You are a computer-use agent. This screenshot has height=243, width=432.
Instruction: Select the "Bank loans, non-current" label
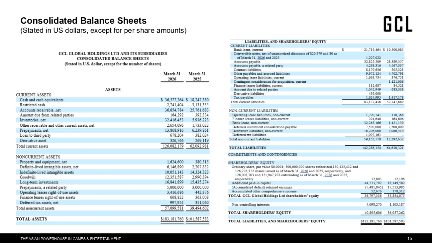pos(251,123)
